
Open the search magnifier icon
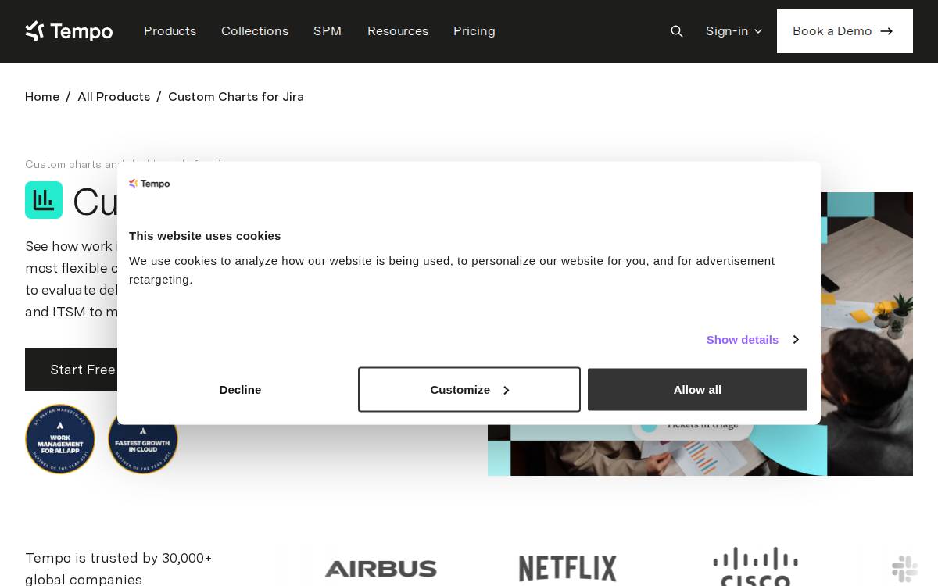tap(677, 31)
